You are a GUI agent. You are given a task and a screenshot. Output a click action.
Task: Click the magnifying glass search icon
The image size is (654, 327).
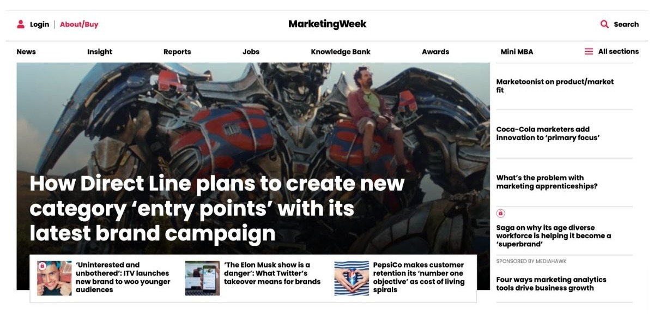tap(604, 24)
